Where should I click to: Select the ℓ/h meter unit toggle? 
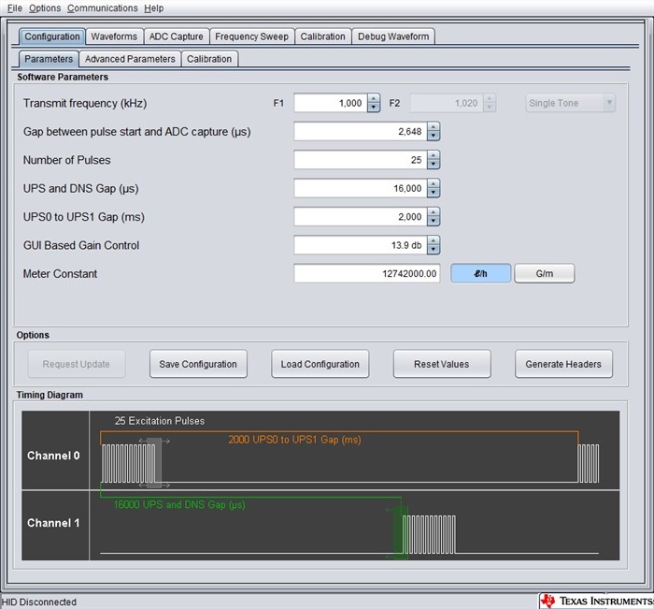[x=480, y=273]
